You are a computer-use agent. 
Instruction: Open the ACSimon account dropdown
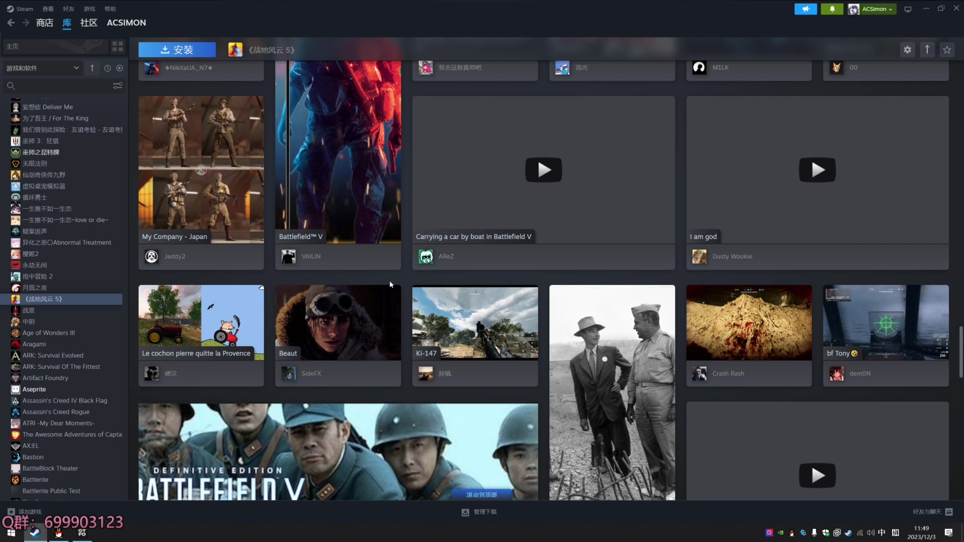(872, 9)
